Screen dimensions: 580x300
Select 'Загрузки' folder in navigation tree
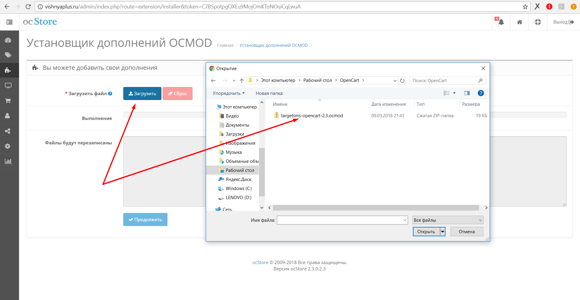[235, 134]
